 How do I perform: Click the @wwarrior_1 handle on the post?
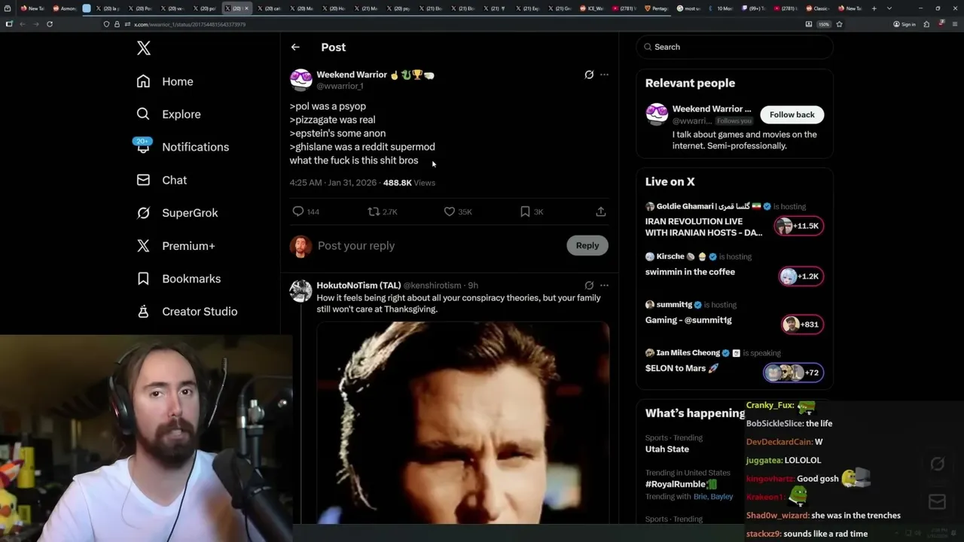(340, 87)
